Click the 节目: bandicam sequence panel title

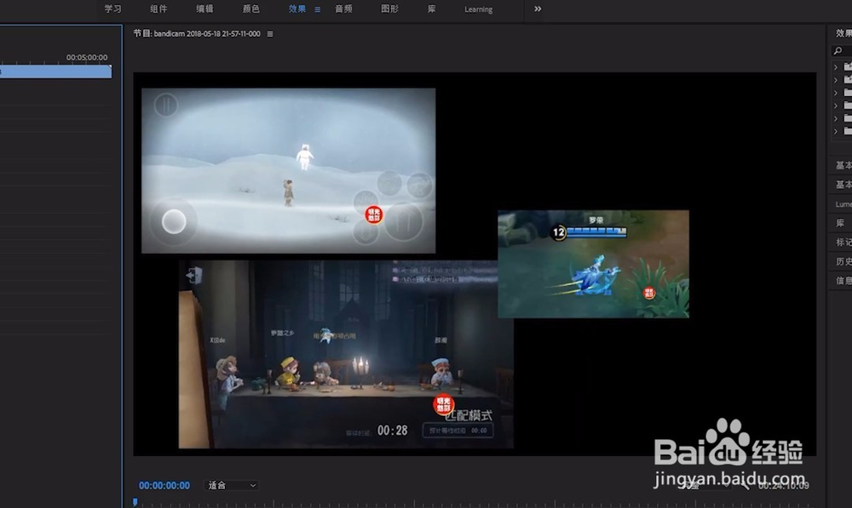(197, 34)
